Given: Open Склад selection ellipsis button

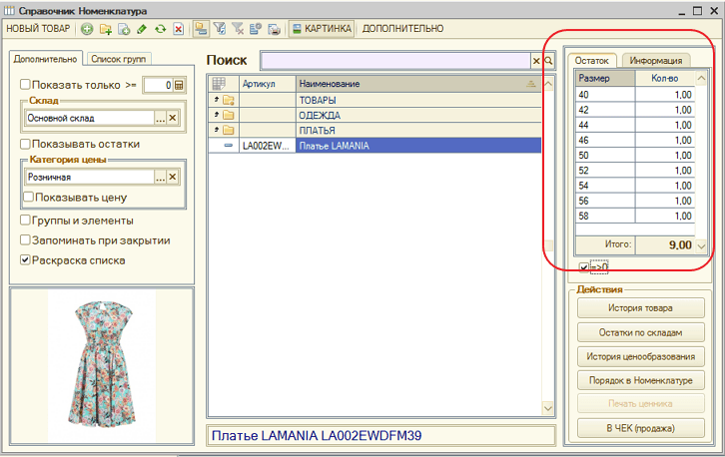Looking at the screenshot, I should click(x=160, y=119).
